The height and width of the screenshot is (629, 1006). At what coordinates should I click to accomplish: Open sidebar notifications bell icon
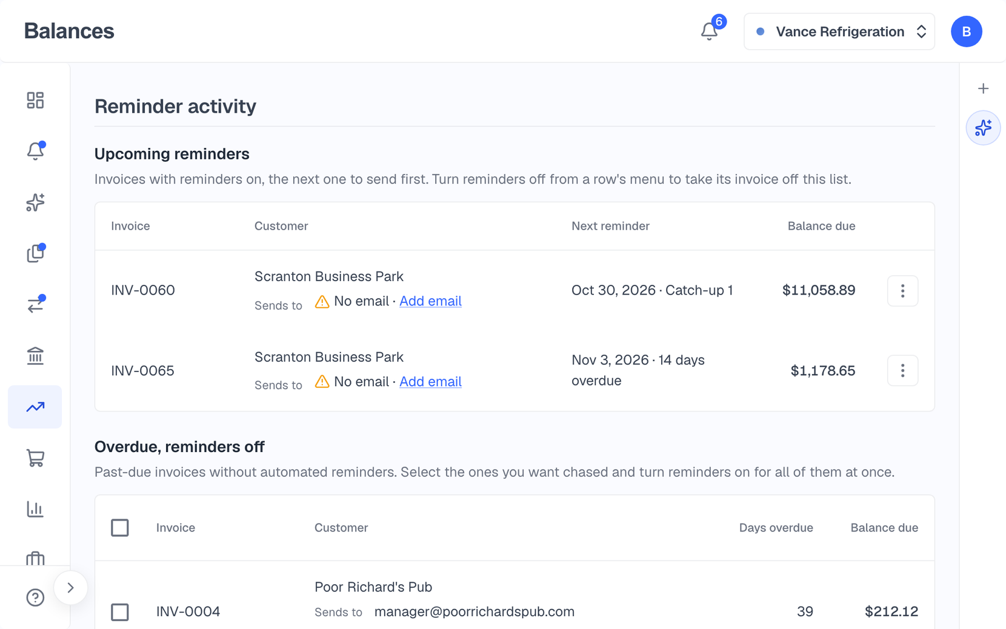coord(35,151)
